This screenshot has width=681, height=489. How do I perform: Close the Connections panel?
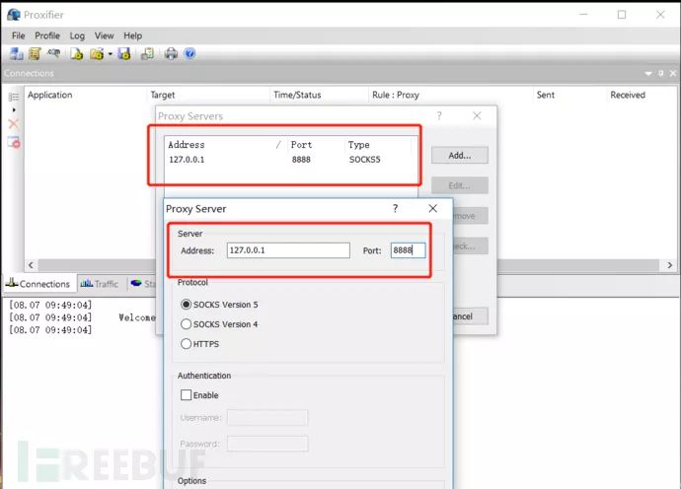pos(673,73)
